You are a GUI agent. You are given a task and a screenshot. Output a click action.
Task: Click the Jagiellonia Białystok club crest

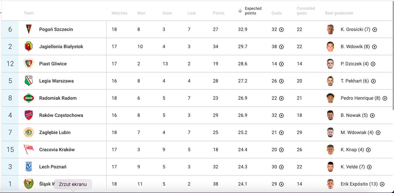tap(29, 46)
